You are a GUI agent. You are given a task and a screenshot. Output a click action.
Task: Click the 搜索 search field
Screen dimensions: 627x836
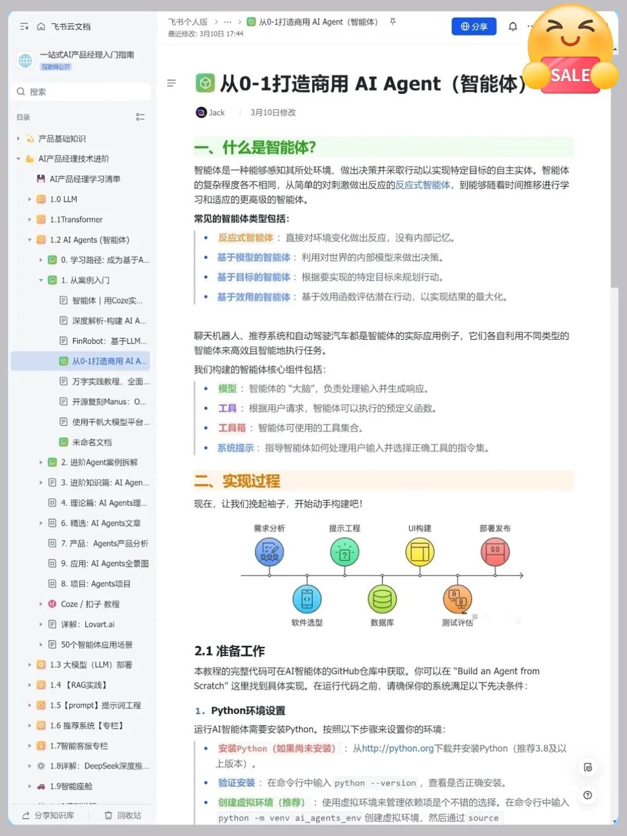pos(81,92)
